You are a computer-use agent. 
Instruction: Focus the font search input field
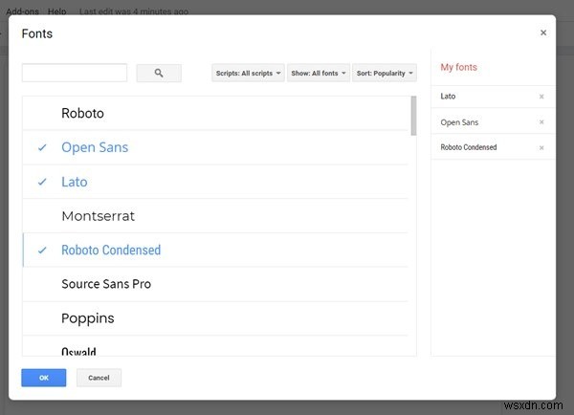[x=75, y=73]
